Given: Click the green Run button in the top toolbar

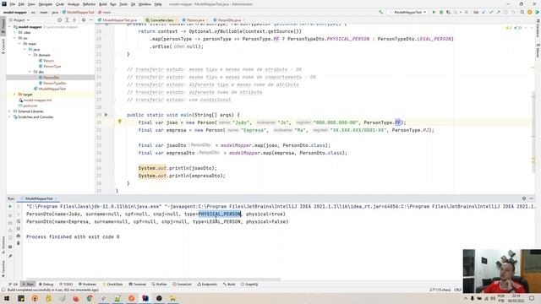Looking at the screenshot, I should click(434, 12).
